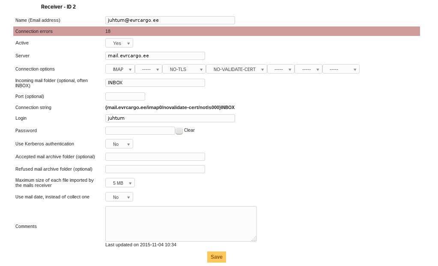
Task: Click into the Login text field
Action: (170, 118)
